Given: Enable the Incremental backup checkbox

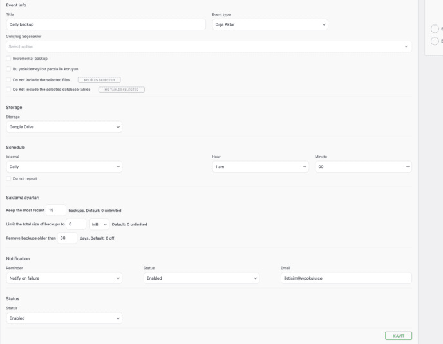Looking at the screenshot, I should click(x=8, y=59).
